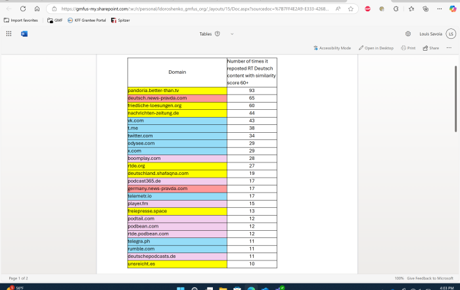Click the twitter.com cell
This screenshot has height=290, width=460.
click(177, 136)
